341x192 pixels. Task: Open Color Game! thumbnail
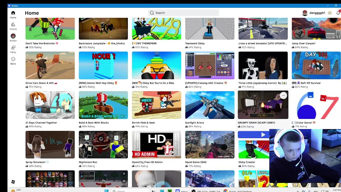(x=316, y=105)
